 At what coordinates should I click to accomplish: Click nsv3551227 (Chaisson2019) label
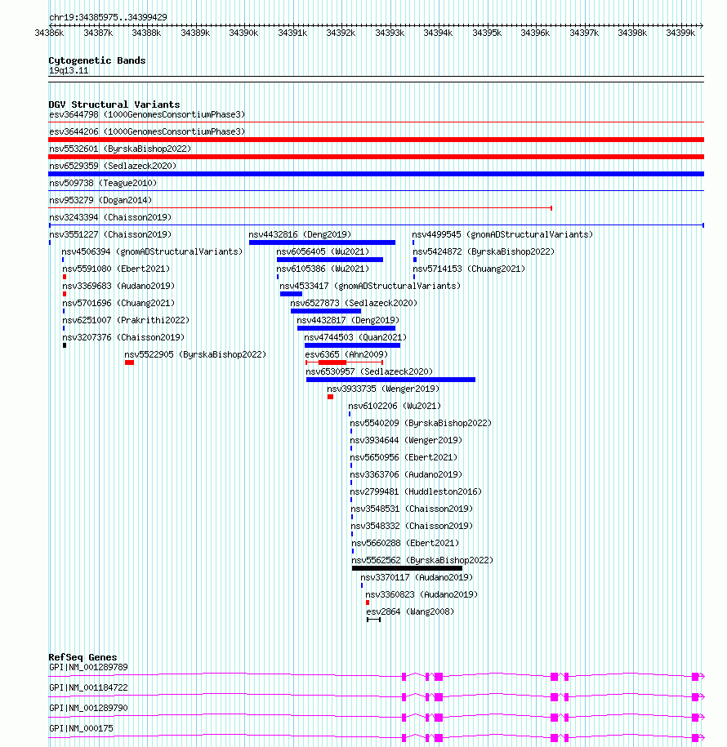(x=110, y=235)
